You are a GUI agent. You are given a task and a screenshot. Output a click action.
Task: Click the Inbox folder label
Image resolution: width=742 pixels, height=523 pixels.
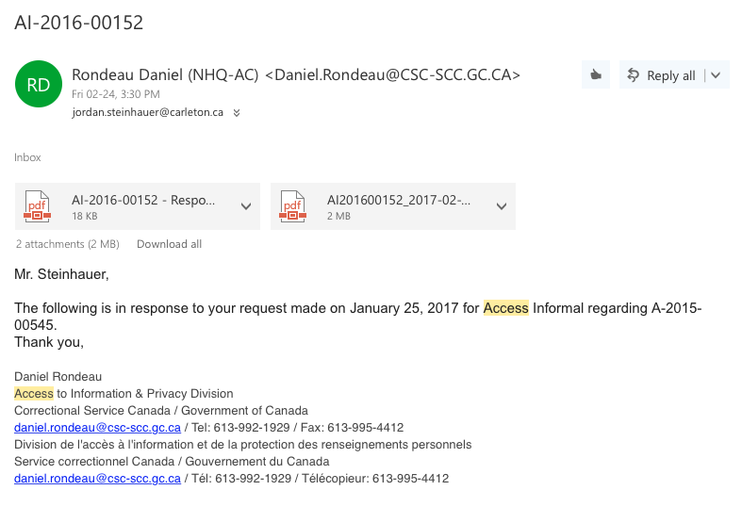28,157
